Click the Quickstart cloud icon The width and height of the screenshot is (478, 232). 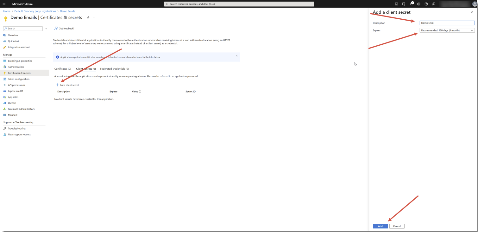5,41
